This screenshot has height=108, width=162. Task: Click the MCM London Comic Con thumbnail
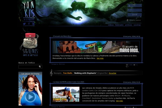tap(66, 94)
